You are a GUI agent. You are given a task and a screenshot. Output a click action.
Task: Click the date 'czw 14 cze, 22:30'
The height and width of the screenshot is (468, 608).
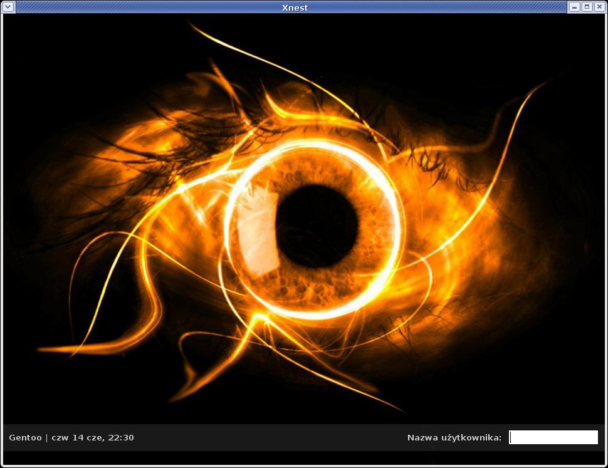click(93, 438)
